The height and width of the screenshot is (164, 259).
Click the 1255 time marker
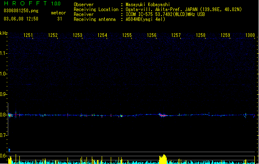[127, 35]
